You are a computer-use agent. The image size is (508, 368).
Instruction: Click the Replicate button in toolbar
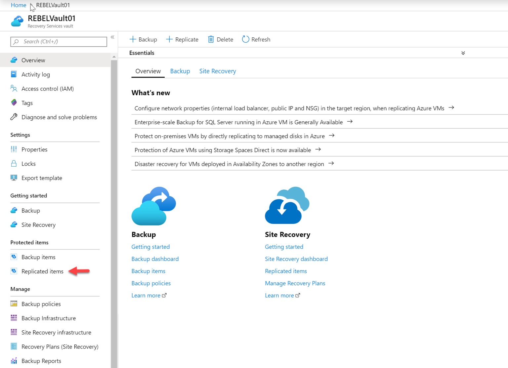point(182,39)
